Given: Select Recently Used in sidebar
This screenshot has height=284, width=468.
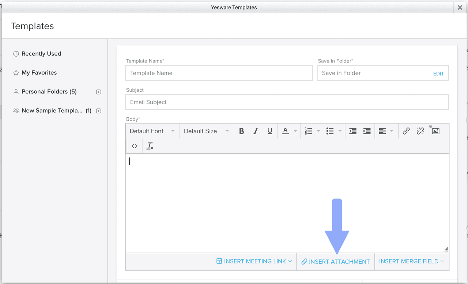Looking at the screenshot, I should (41, 54).
